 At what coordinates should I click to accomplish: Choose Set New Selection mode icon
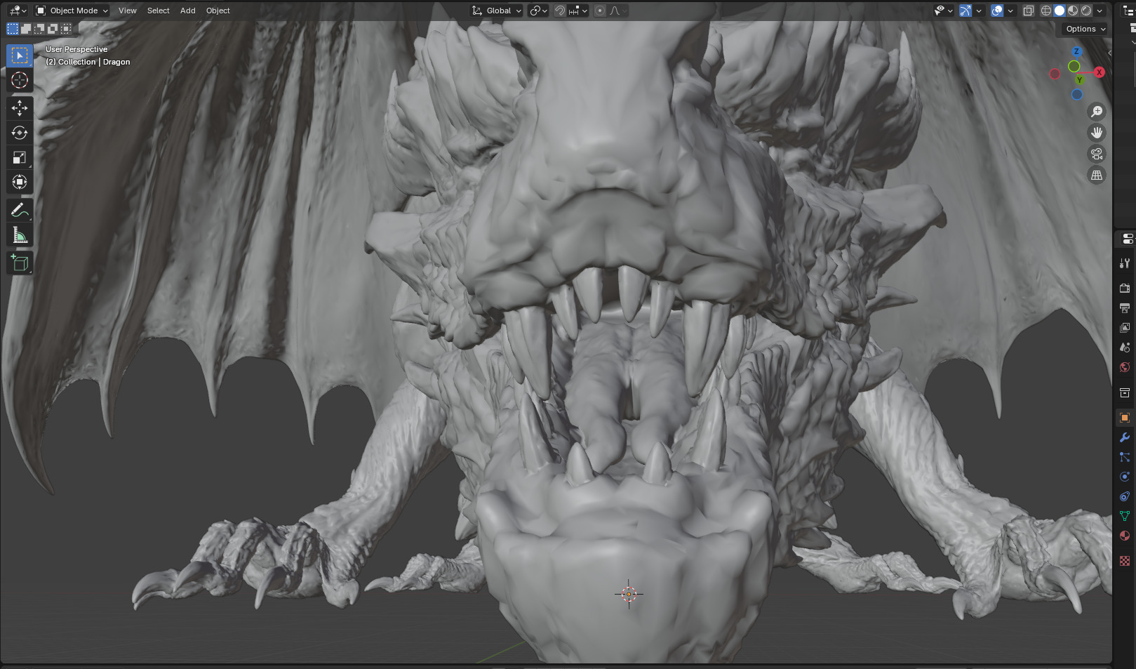tap(13, 29)
